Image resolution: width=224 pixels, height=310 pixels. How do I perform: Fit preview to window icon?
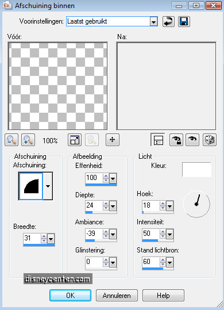pos(75,140)
